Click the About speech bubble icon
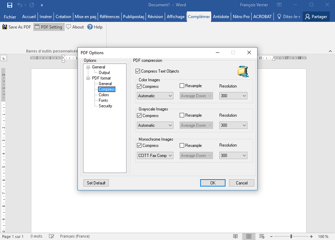 coord(68,27)
